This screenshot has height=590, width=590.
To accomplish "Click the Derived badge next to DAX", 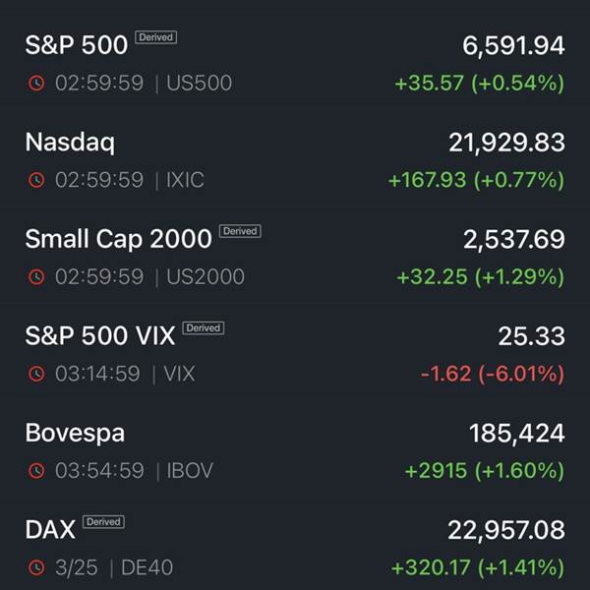I will point(103,521).
